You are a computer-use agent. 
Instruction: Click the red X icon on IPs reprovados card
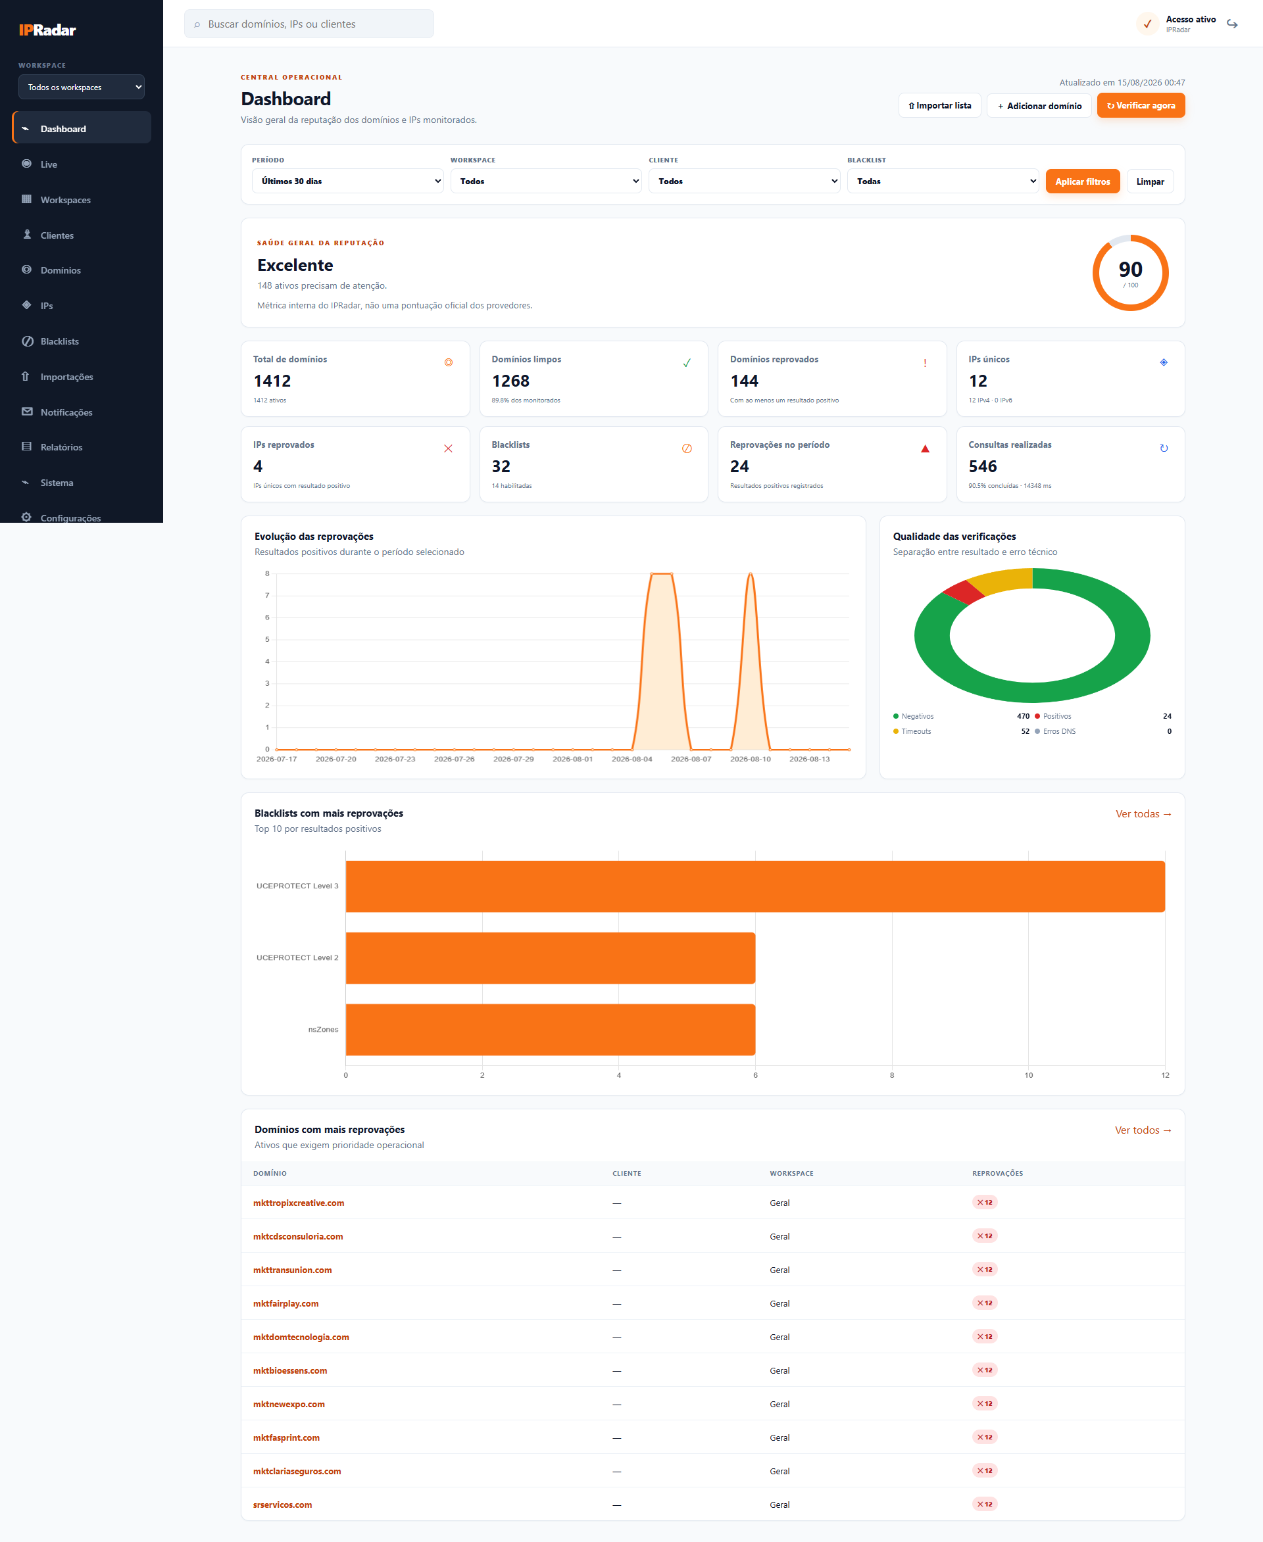pyautogui.click(x=448, y=448)
